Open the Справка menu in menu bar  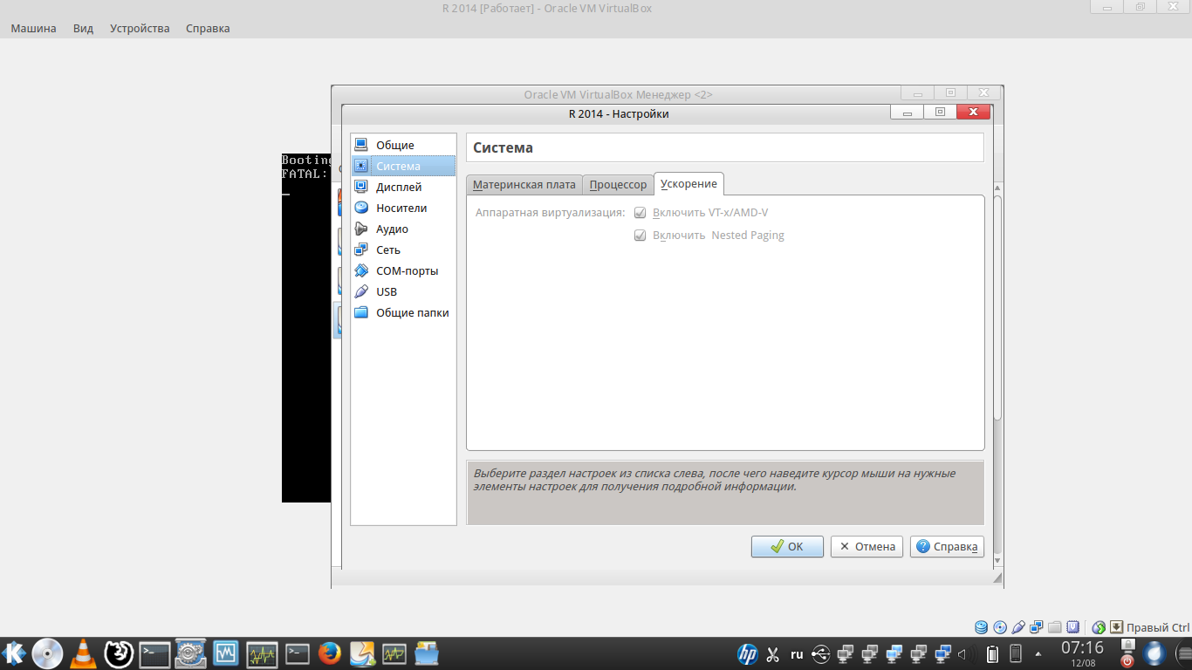[208, 28]
